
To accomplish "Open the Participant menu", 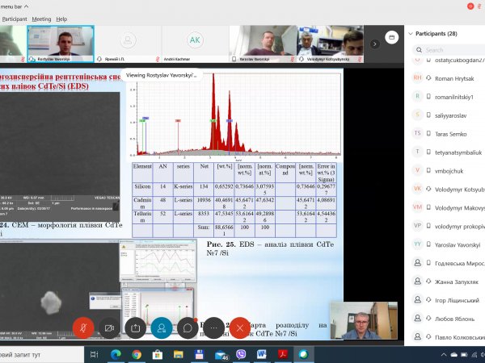I will [14, 18].
